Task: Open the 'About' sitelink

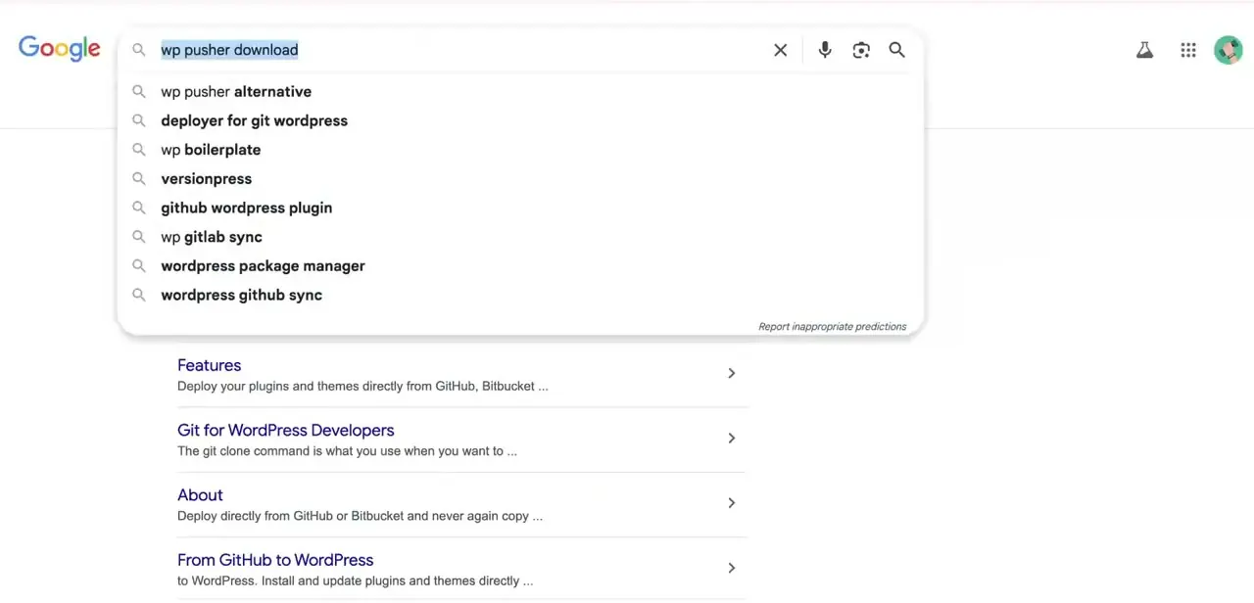Action: click(200, 495)
